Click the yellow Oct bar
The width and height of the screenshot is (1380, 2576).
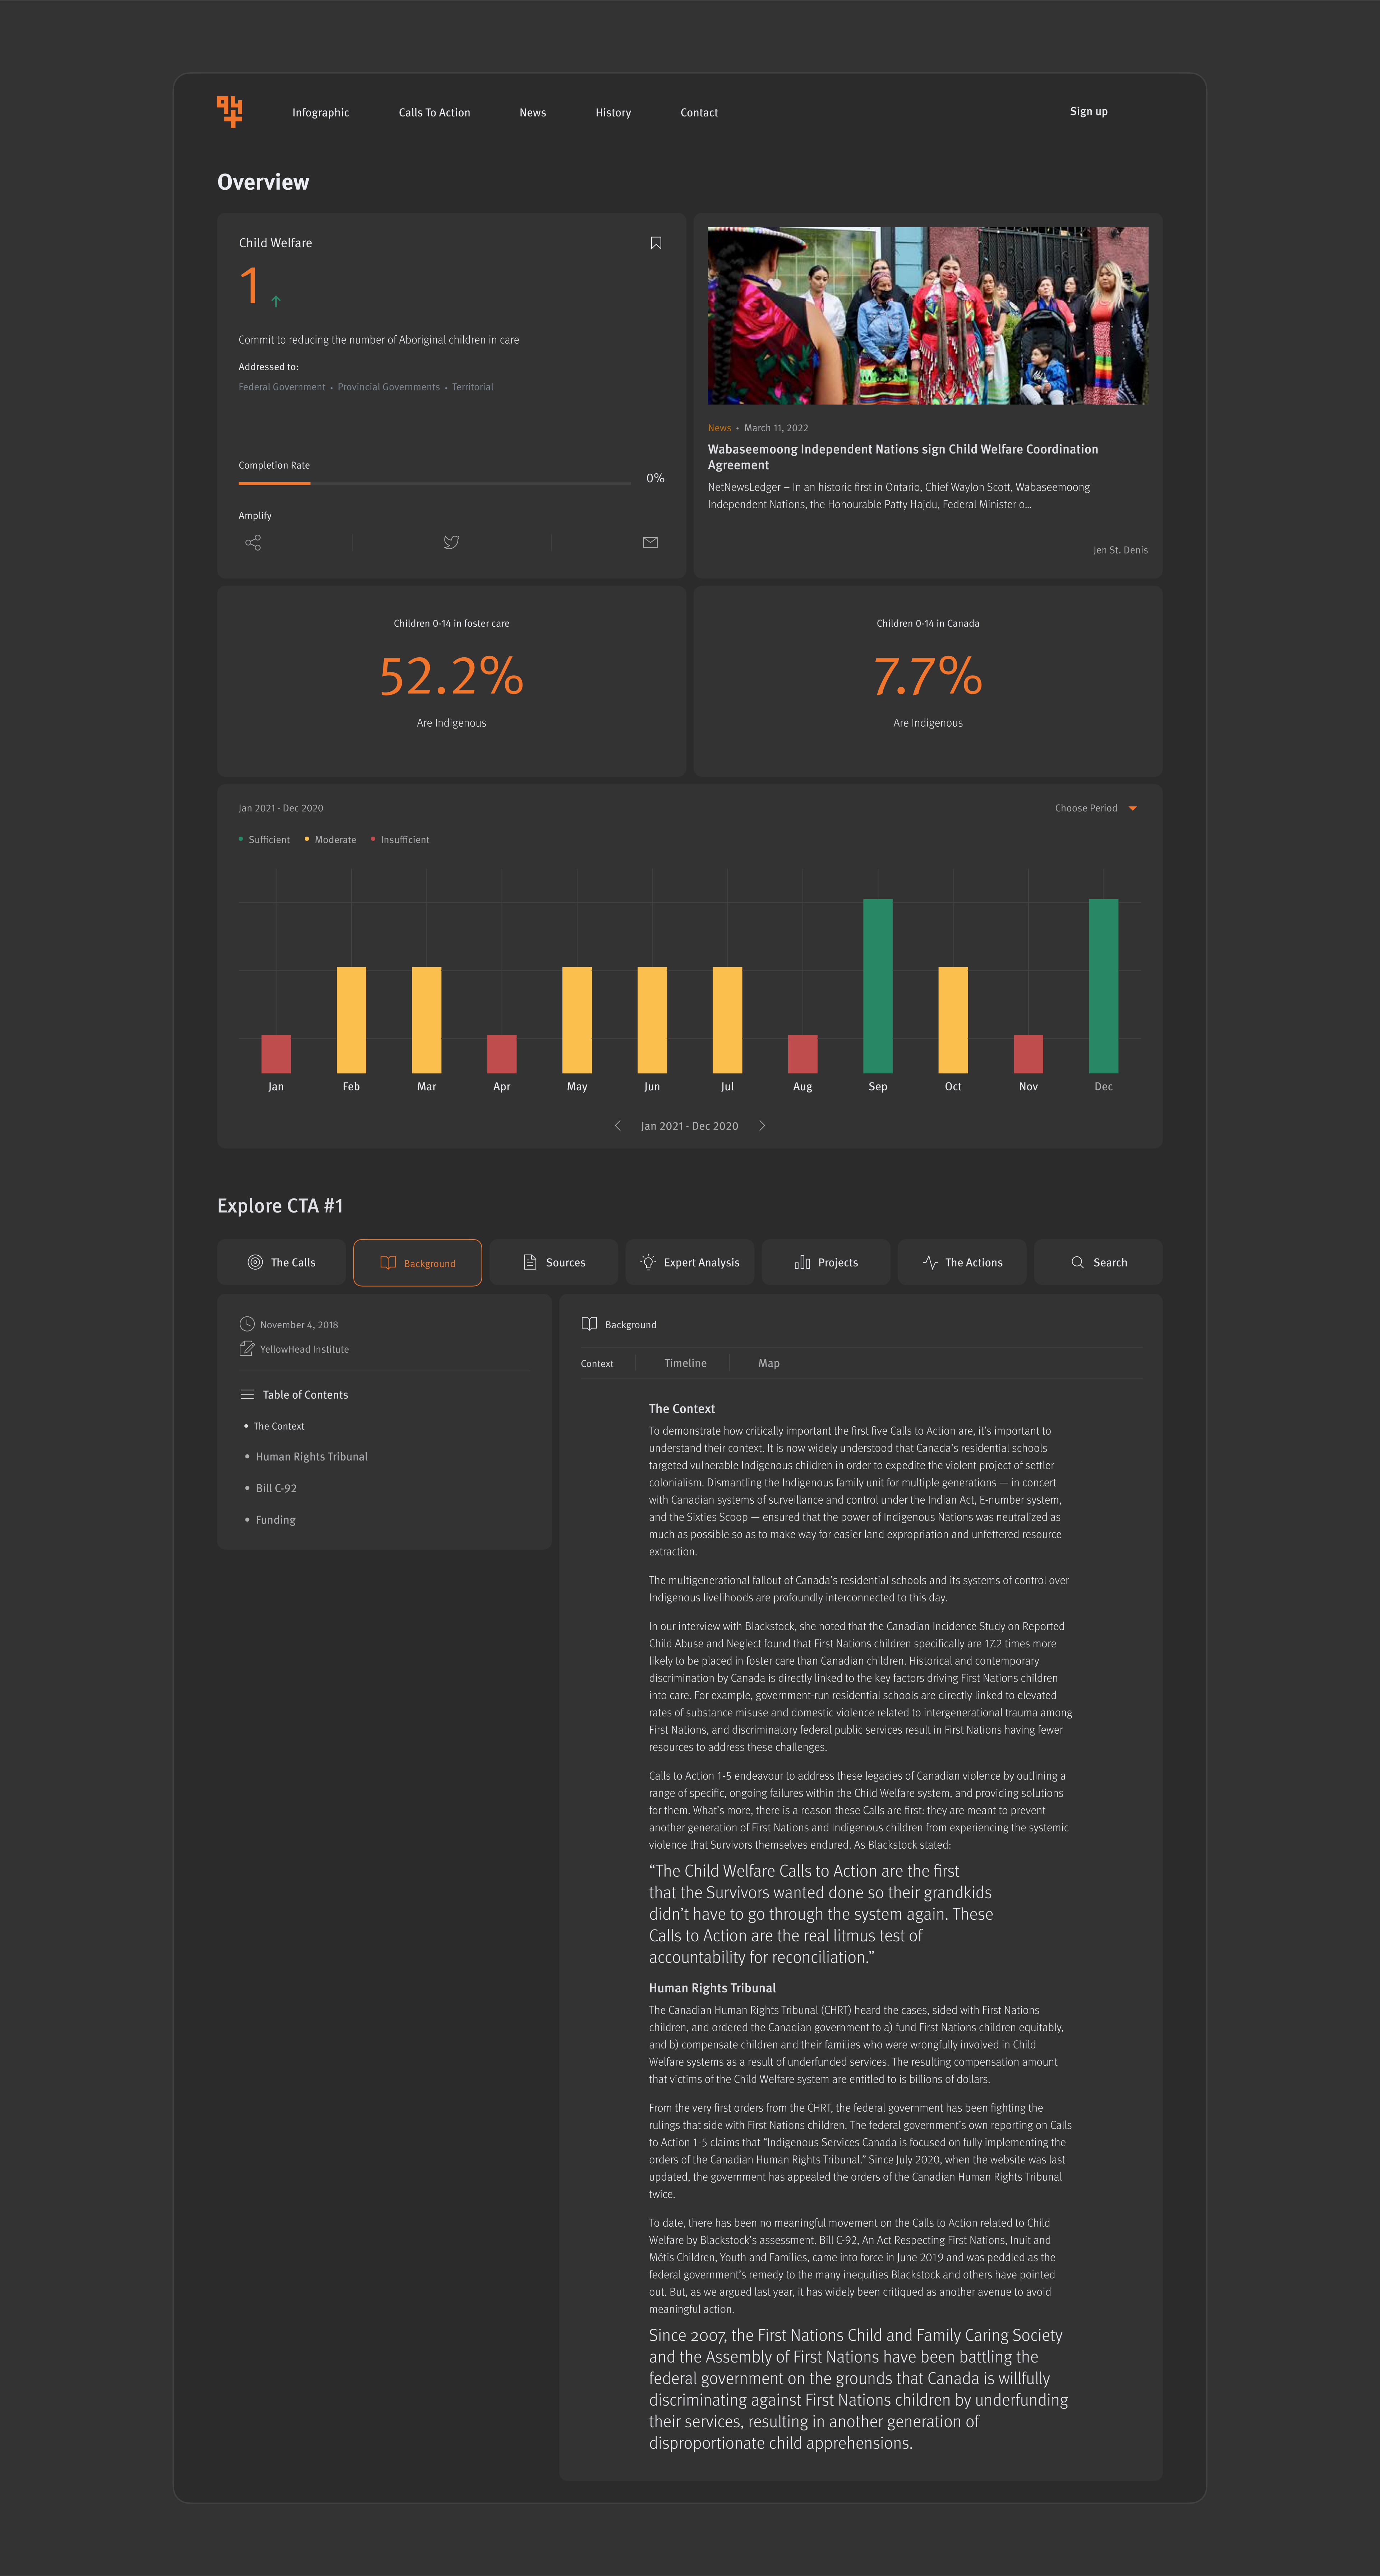tap(953, 1020)
